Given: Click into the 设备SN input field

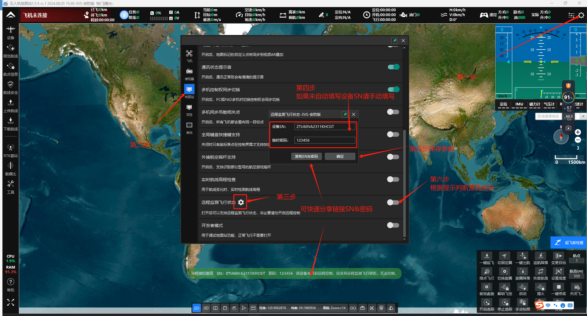Looking at the screenshot, I should [324, 126].
